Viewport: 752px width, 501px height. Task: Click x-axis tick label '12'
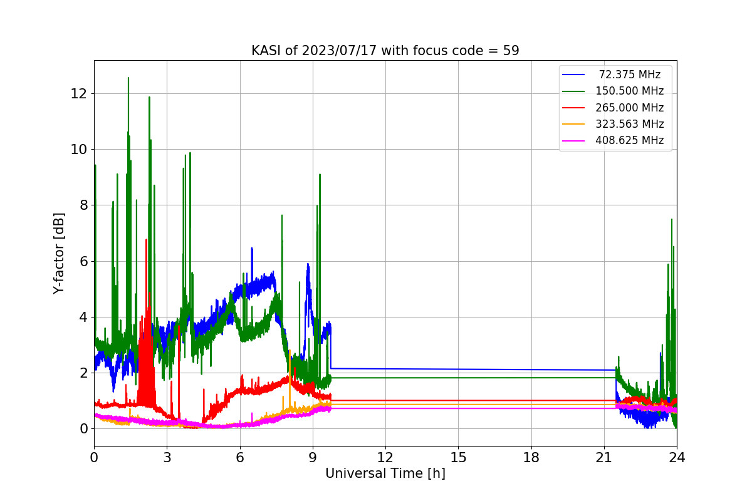pyautogui.click(x=385, y=458)
